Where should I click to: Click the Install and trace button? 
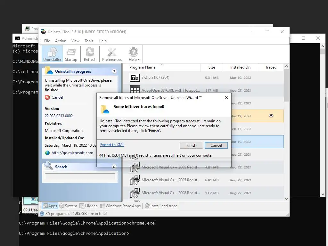coord(161,206)
